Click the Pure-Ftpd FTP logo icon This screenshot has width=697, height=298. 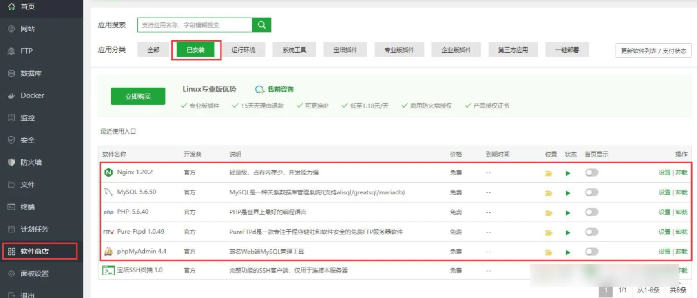pos(108,232)
